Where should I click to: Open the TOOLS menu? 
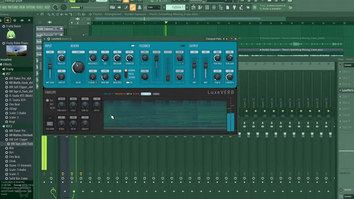point(40,7)
